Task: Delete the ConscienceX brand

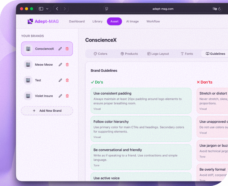Action: (x=67, y=49)
